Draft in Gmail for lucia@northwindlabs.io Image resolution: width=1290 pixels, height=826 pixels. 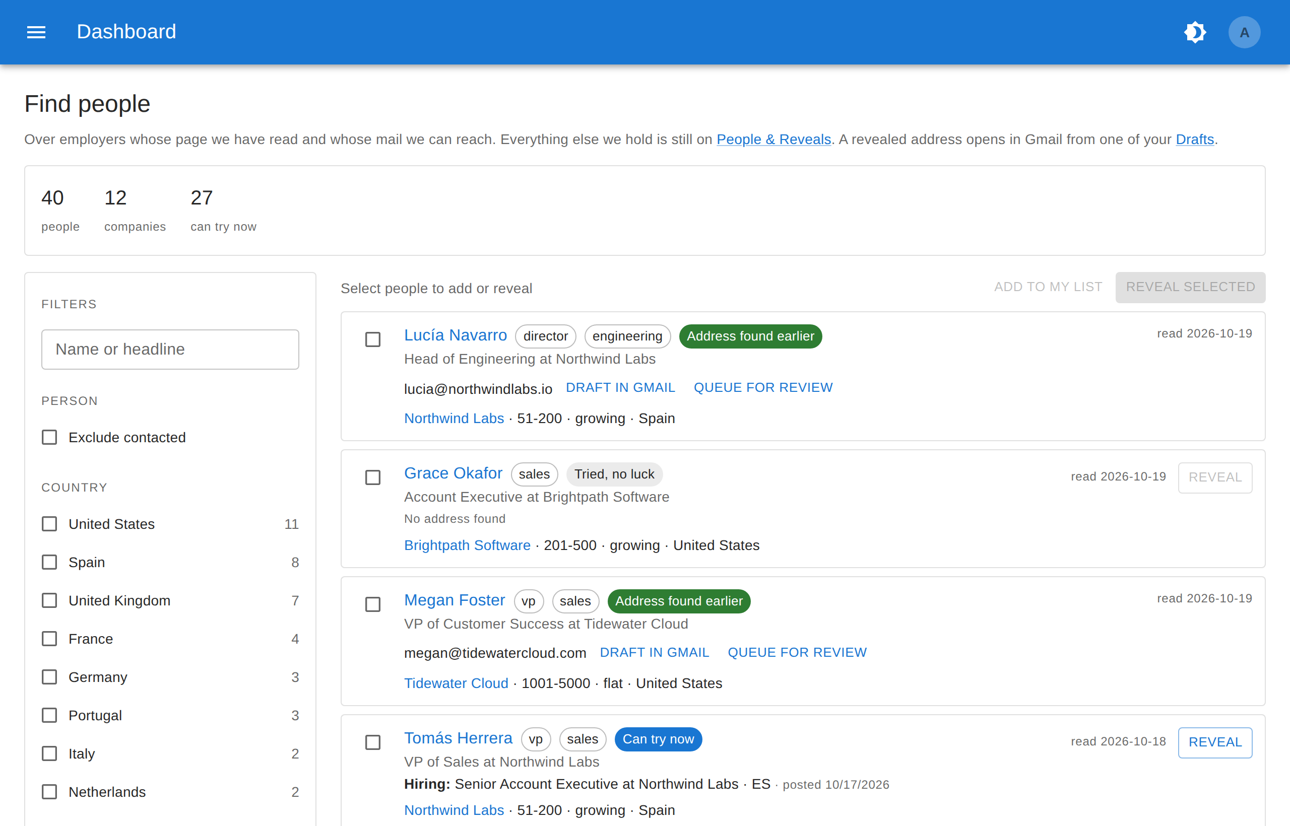620,387
